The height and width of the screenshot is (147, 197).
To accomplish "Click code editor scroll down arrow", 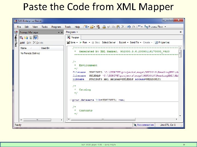I will (180, 116).
